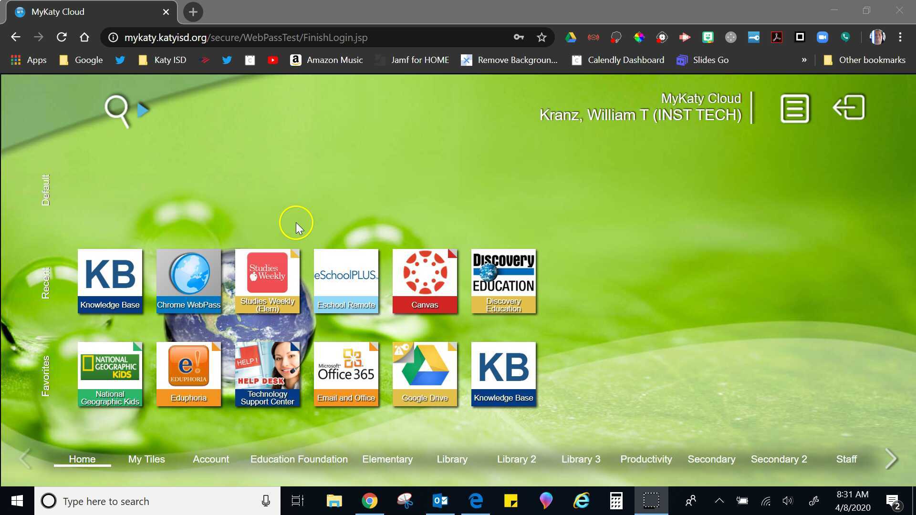Open the Calendly Dashboard bookmark
Image resolution: width=916 pixels, height=515 pixels.
pyautogui.click(x=617, y=60)
